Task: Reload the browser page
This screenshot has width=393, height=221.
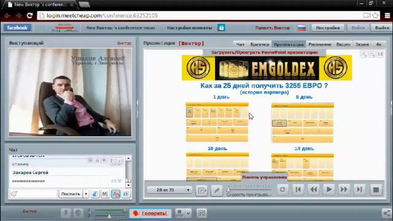Action: tap(29, 15)
